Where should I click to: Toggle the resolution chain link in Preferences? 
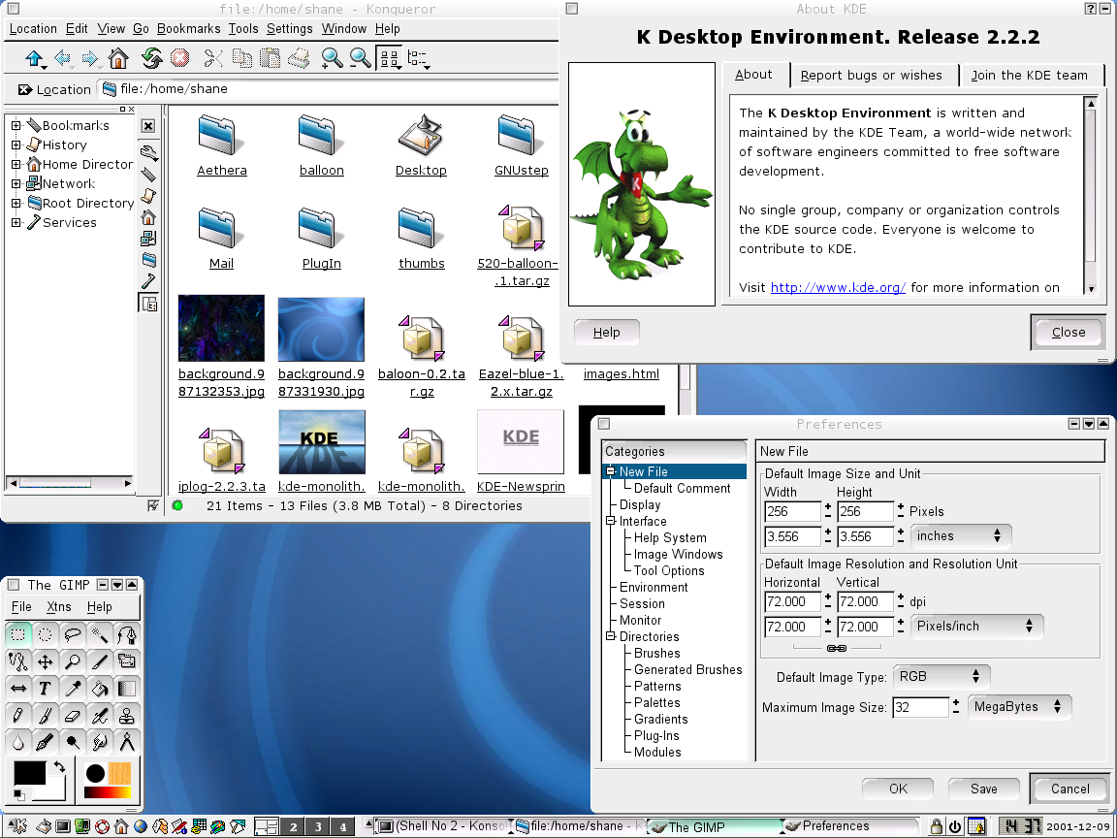(837, 648)
